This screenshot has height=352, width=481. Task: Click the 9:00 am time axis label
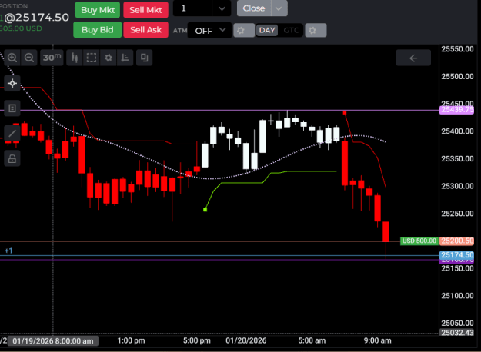[x=377, y=340]
